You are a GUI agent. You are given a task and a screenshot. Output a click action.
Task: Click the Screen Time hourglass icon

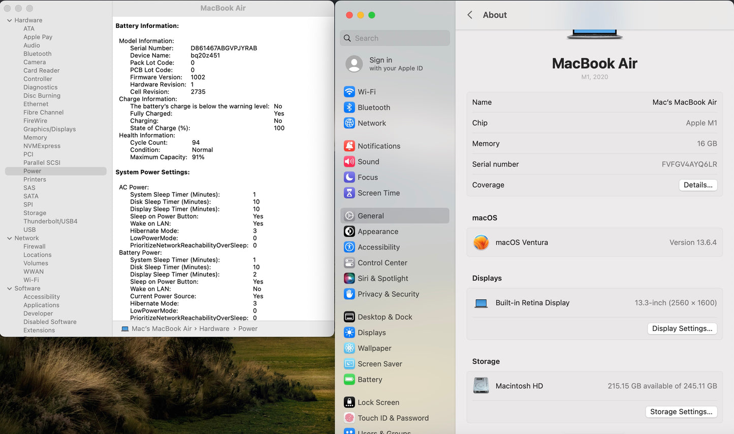(x=349, y=193)
